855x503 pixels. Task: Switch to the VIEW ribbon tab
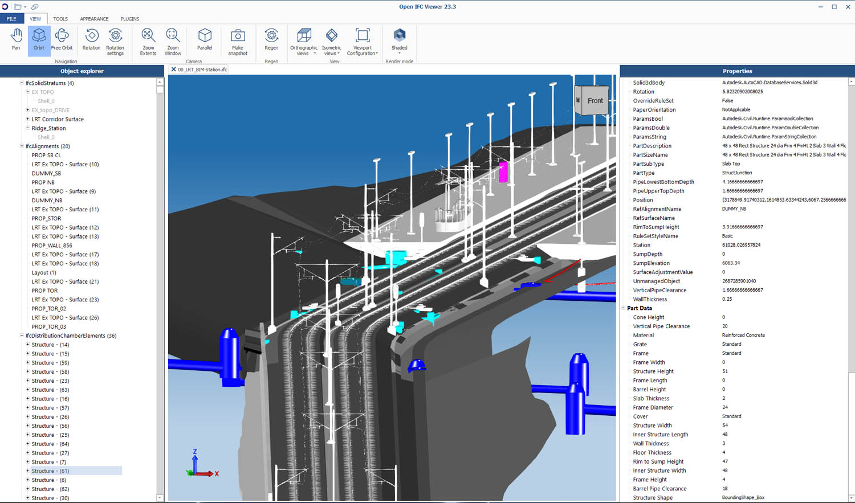(x=35, y=19)
